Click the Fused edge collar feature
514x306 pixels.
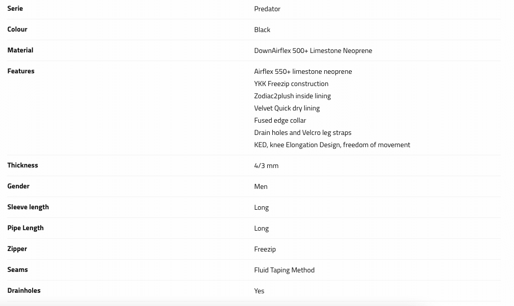(x=280, y=120)
